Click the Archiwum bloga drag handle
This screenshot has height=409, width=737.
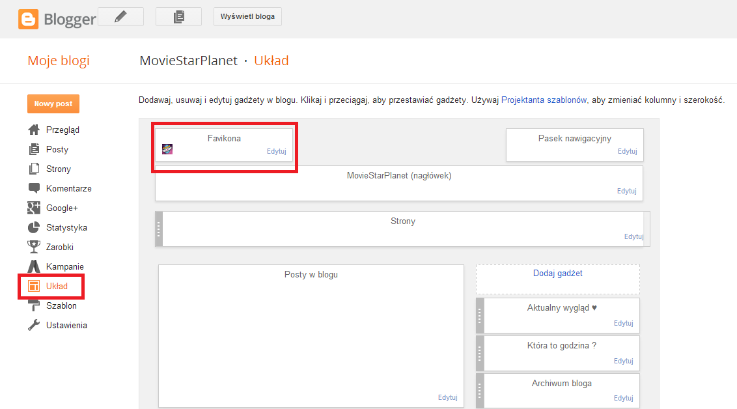[x=480, y=391]
